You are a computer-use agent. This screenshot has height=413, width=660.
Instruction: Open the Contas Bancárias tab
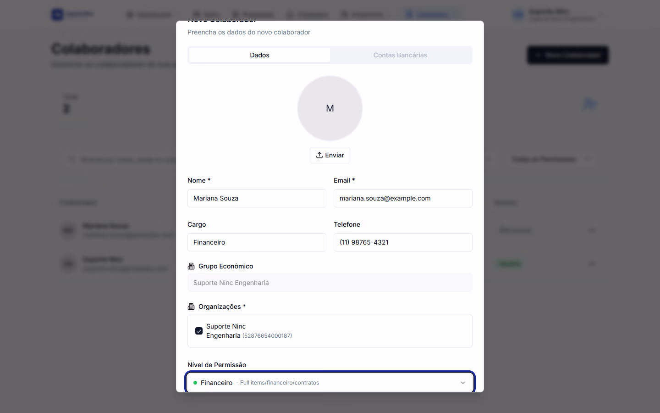pyautogui.click(x=400, y=55)
